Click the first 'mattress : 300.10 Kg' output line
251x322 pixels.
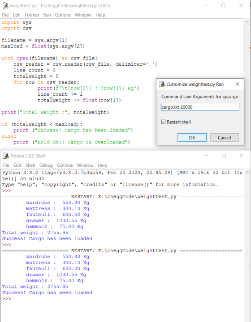coord(58,209)
